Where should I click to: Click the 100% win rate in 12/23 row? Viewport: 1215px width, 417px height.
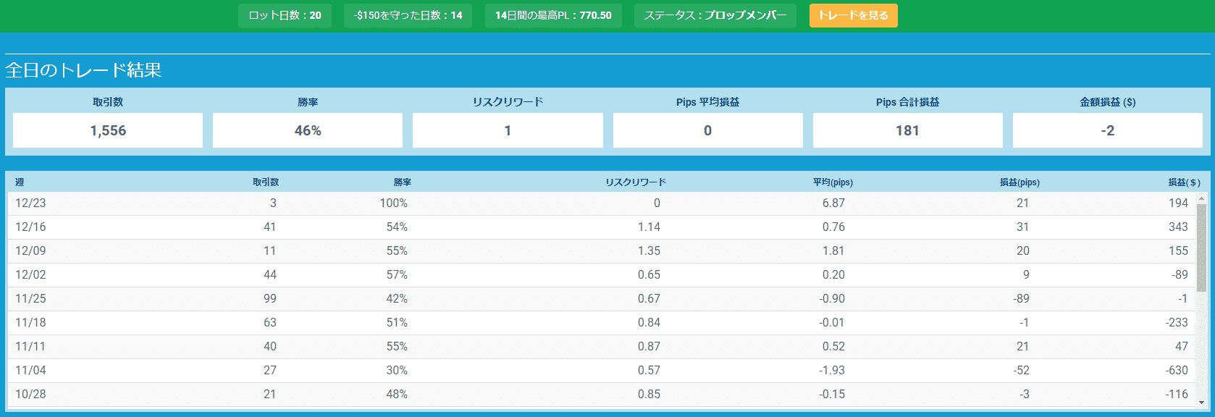tap(394, 203)
